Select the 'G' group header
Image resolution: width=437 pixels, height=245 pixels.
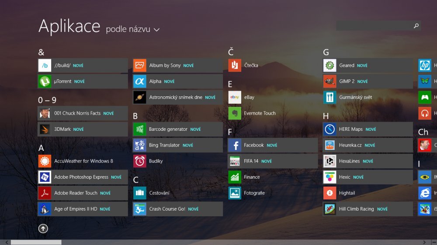[326, 52]
